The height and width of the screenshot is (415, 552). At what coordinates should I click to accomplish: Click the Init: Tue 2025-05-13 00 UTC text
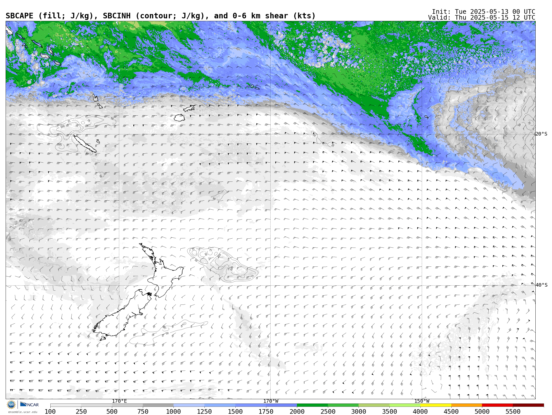[x=484, y=12]
